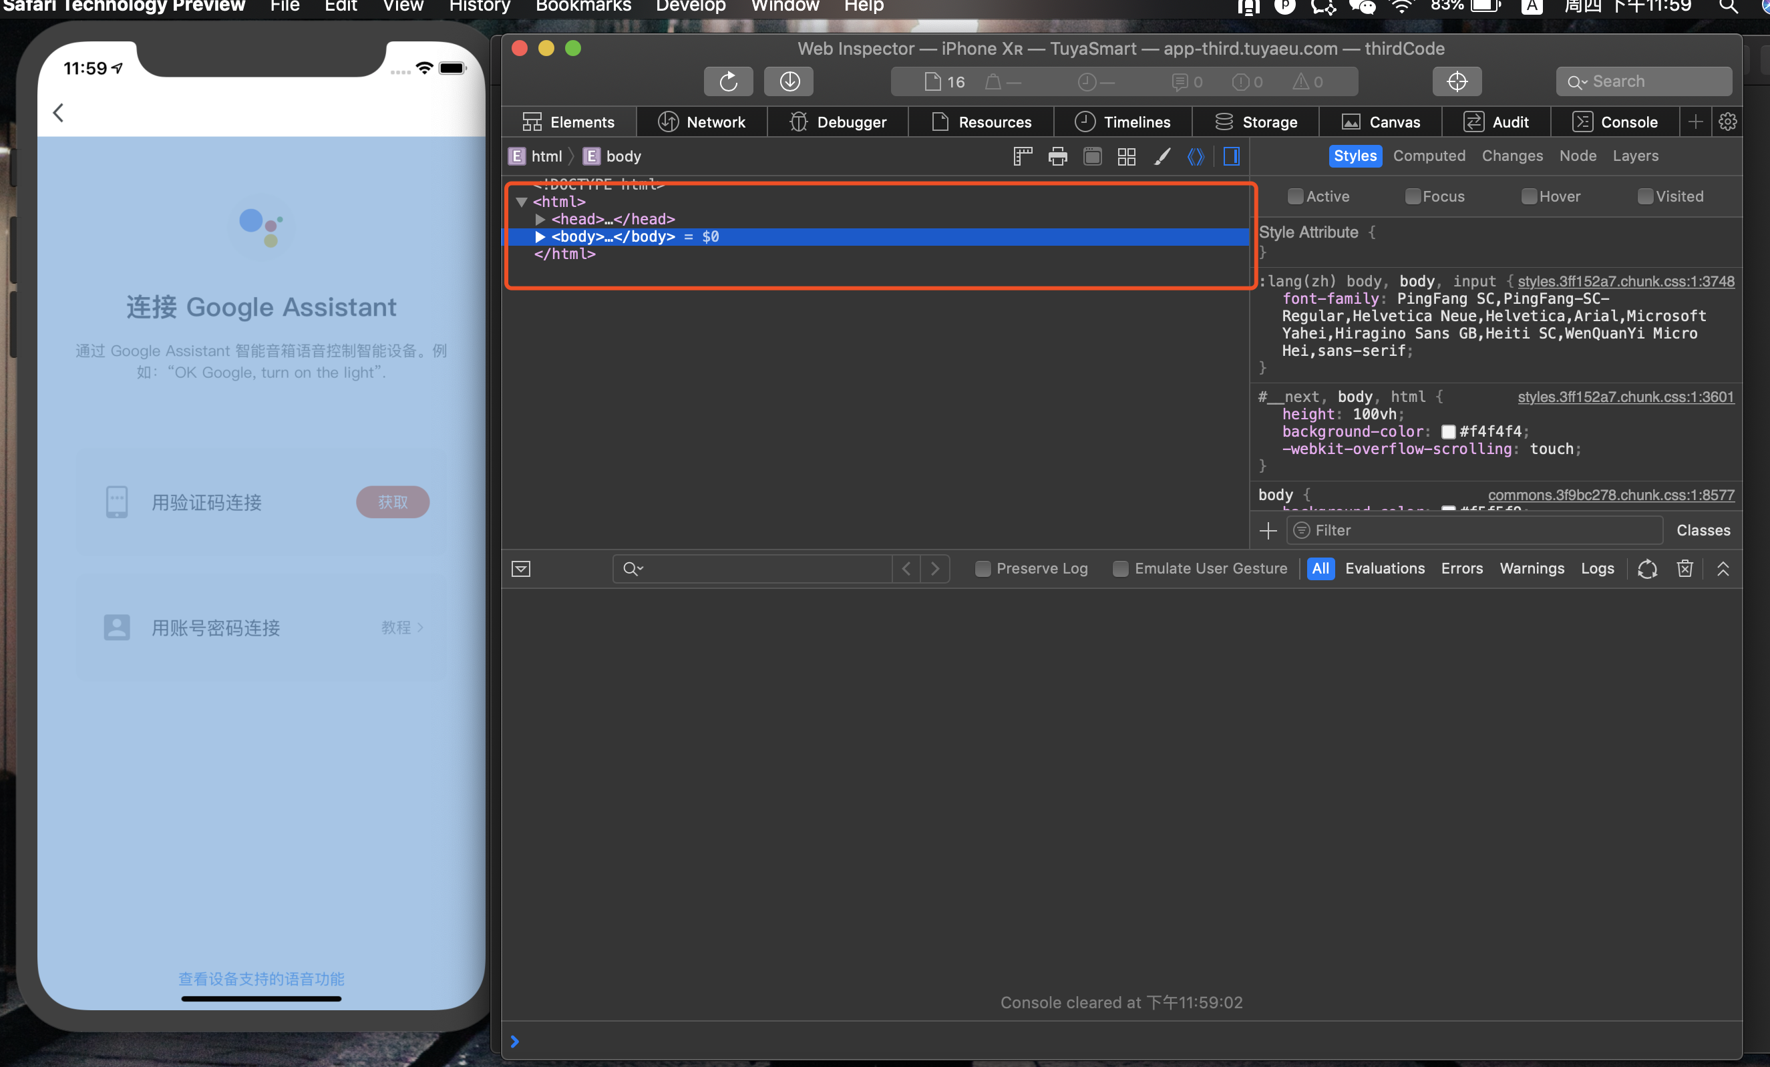Image resolution: width=1770 pixels, height=1067 pixels.
Task: Toggle the layout grid icon
Action: click(x=1126, y=156)
